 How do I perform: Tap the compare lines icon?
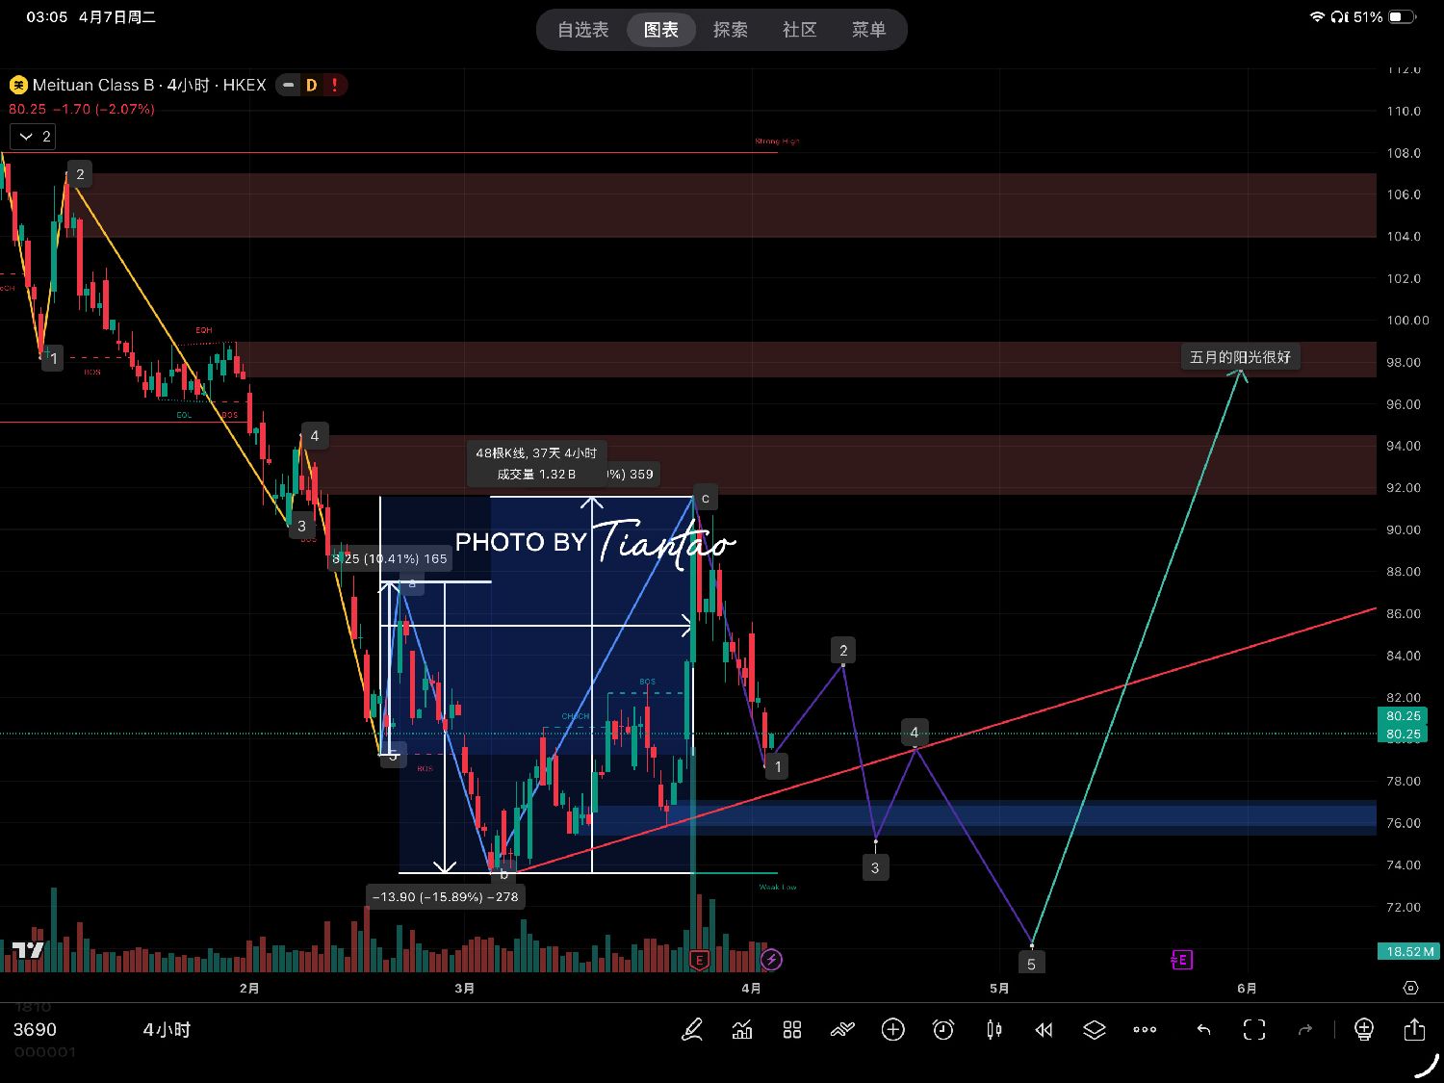pyautogui.click(x=842, y=1030)
